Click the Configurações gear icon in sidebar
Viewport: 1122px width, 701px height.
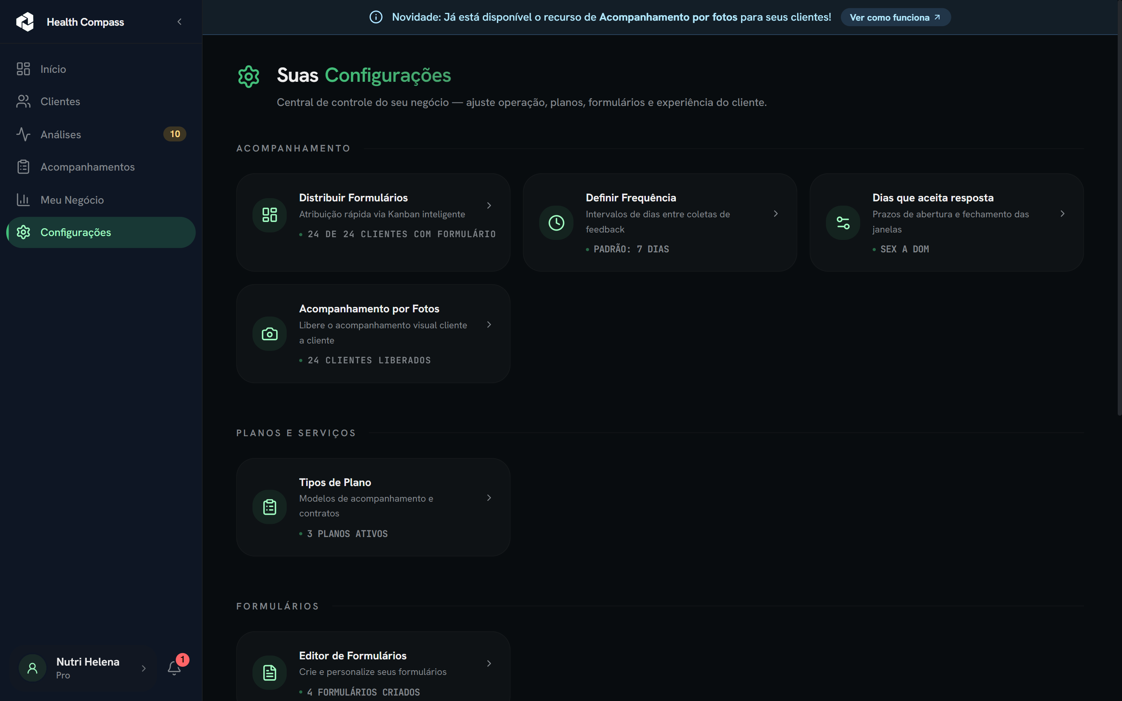point(23,232)
